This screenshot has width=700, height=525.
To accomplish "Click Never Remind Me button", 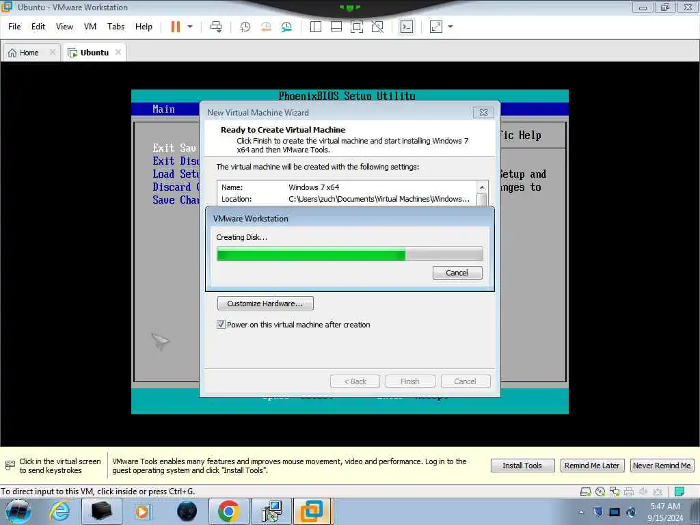I will click(x=662, y=466).
